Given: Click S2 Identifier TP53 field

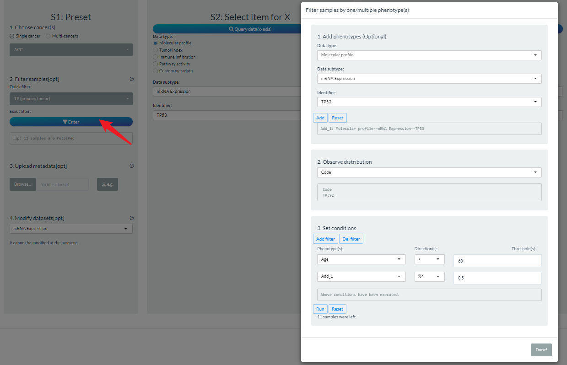Looking at the screenshot, I should pos(227,115).
